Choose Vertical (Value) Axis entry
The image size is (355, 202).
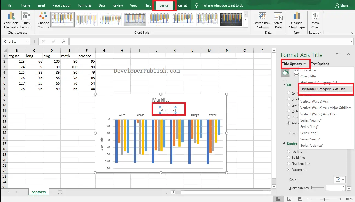314,102
